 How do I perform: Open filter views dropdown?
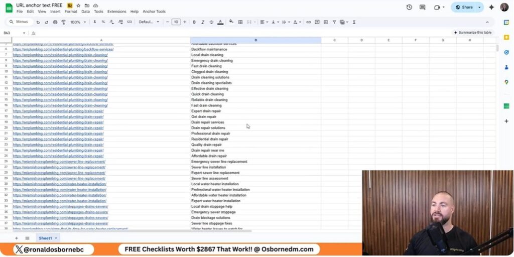pos(344,22)
